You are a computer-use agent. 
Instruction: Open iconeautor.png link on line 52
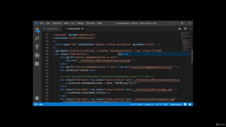[153, 99]
